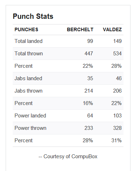Click Berchelt's total landed value 99
This screenshot has height=171, width=139.
(90, 41)
